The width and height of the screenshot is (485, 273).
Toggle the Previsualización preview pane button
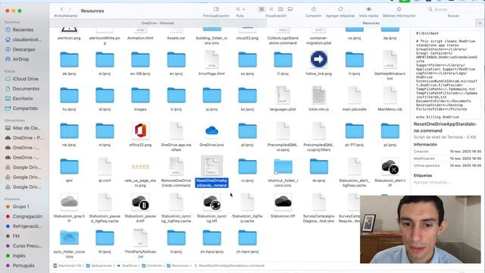(x=216, y=9)
